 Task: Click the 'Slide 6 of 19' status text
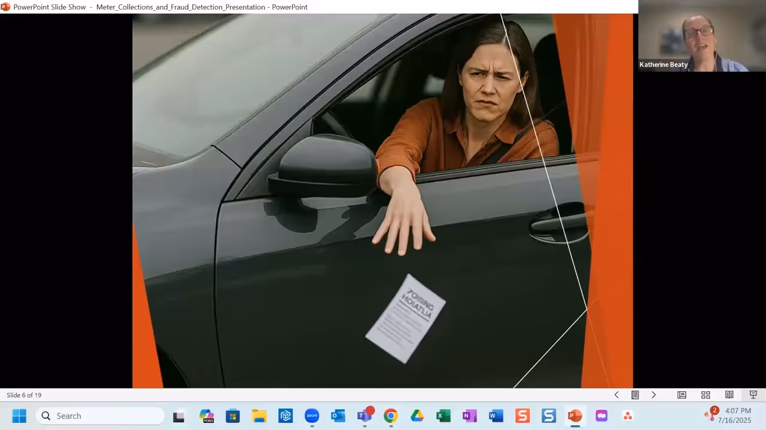coord(24,395)
